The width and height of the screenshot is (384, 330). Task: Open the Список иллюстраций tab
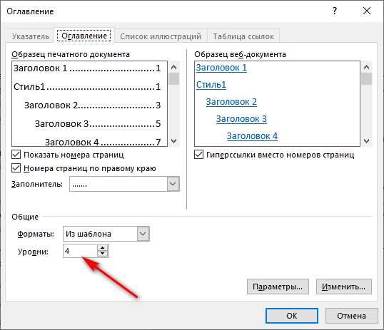point(161,36)
